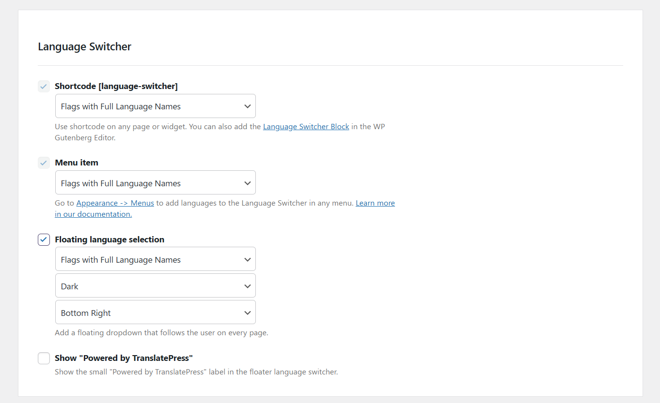Viewport: 660px width, 403px height.
Task: Click the Floating language selection label
Action: tap(110, 239)
